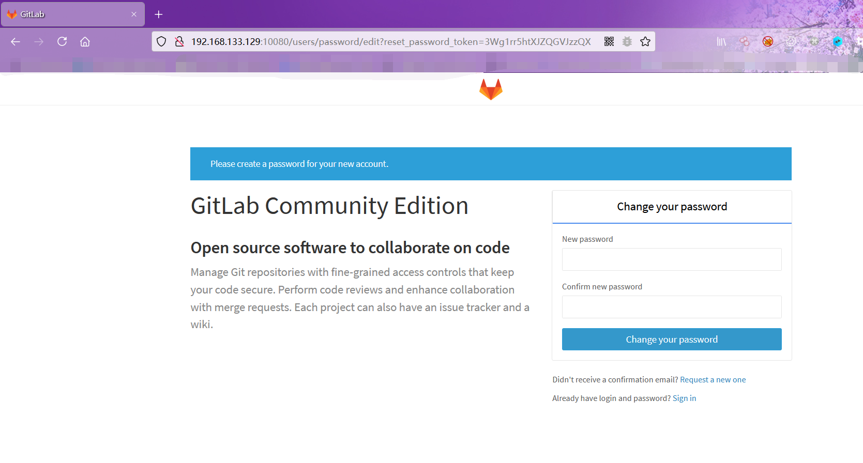The width and height of the screenshot is (863, 463).
Task: Open the browser home page
Action: pos(85,42)
